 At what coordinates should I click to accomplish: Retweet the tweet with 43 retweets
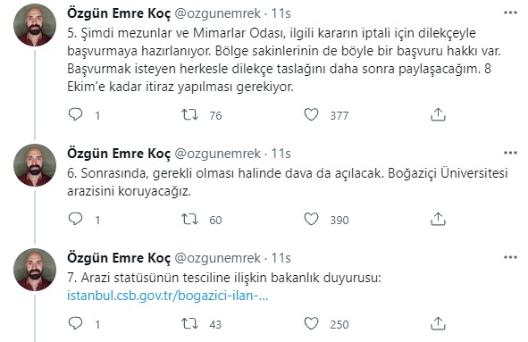pos(190,323)
